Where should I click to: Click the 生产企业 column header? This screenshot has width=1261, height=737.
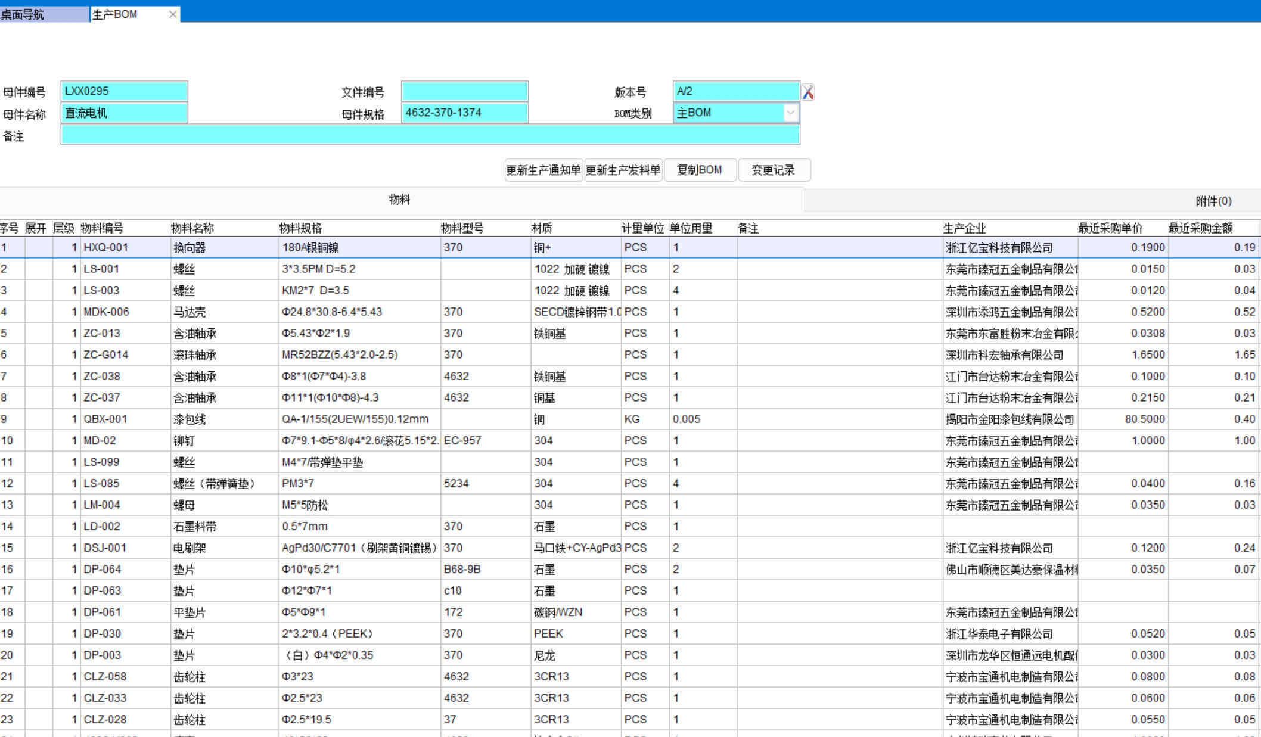coord(964,228)
